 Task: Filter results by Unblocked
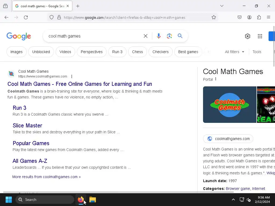41,52
